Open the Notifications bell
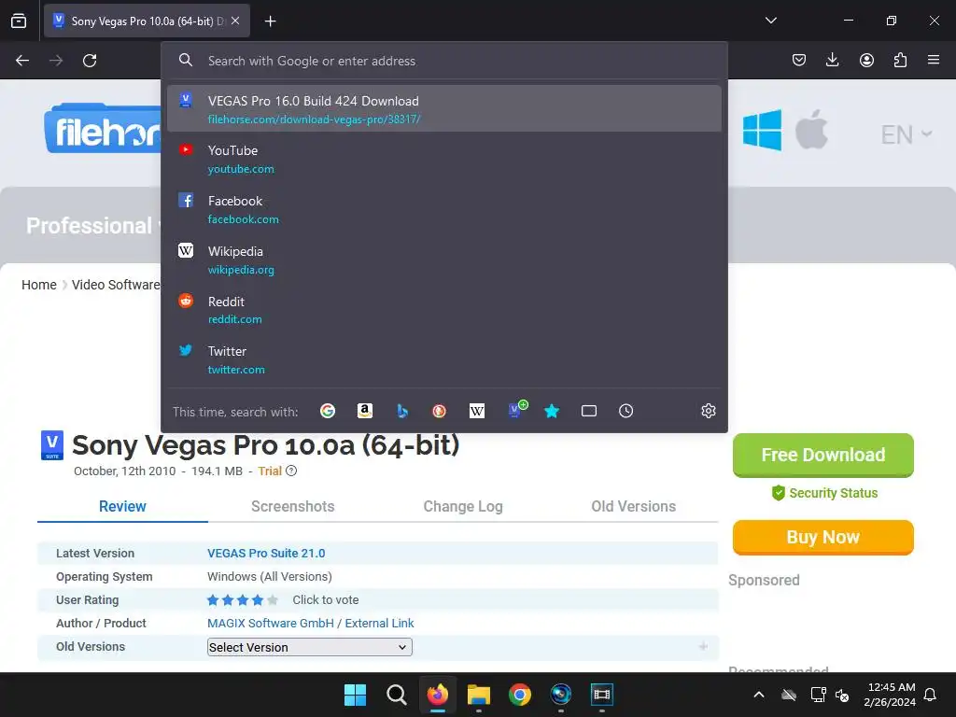Image resolution: width=956 pixels, height=717 pixels. tap(931, 695)
